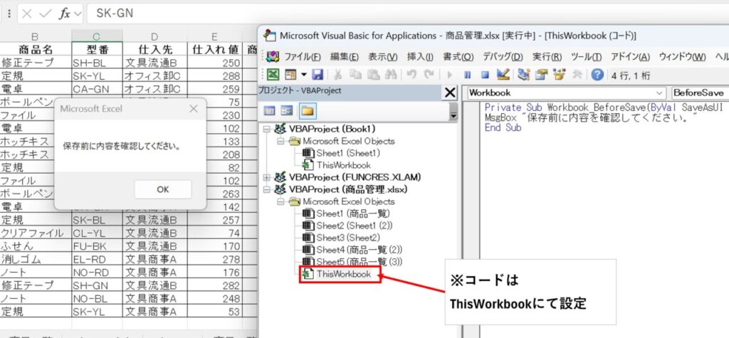Open the 挿入(I) menu
Image resolution: width=729 pixels, height=338 pixels.
pos(420,57)
